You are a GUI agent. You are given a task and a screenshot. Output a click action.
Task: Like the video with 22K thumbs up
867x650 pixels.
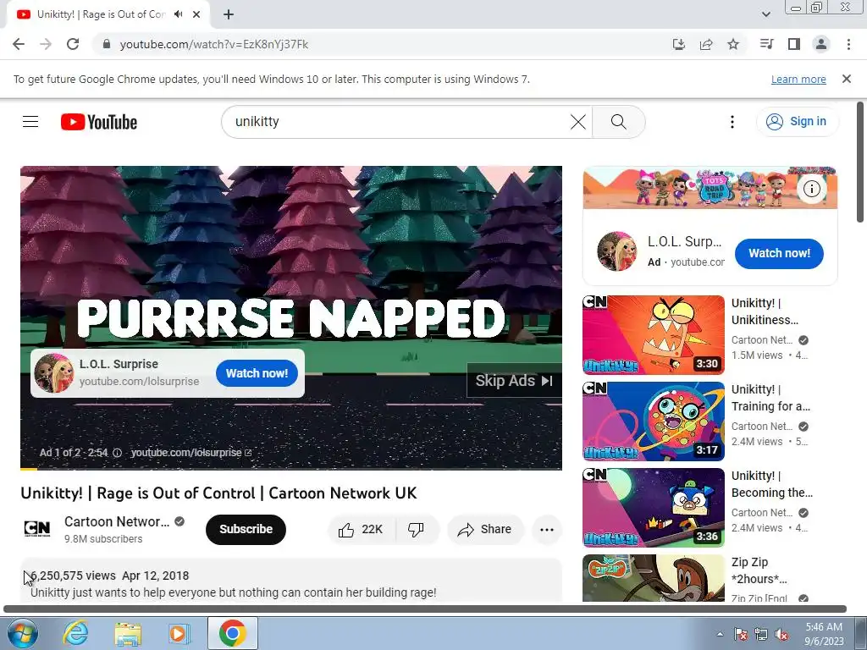click(x=362, y=530)
